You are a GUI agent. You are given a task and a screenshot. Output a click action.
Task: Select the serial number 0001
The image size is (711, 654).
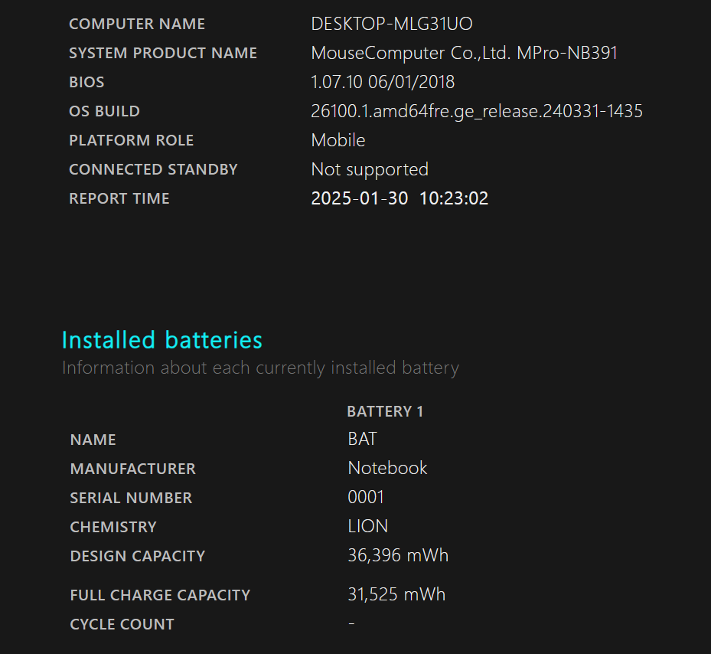(x=365, y=497)
